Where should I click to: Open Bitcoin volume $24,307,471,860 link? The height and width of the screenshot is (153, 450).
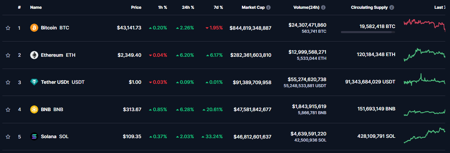coord(307,25)
